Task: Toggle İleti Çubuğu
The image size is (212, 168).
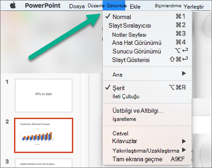Action: [x=147, y=96]
